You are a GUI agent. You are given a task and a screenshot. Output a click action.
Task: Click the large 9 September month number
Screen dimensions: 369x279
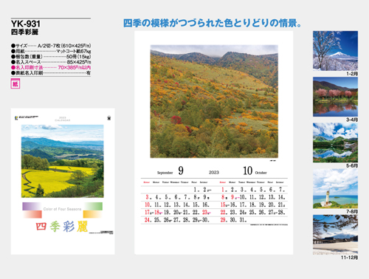pos(181,170)
